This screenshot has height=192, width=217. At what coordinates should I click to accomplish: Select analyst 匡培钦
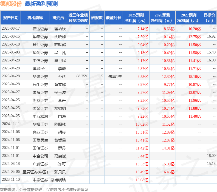60,29
